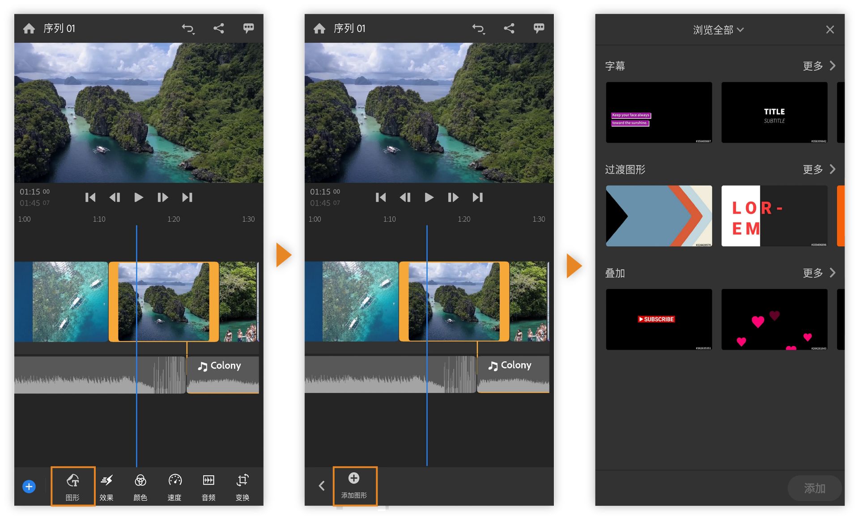Screen dimensions: 859x520
Task: Select the 效果 effects tool
Action: point(106,486)
